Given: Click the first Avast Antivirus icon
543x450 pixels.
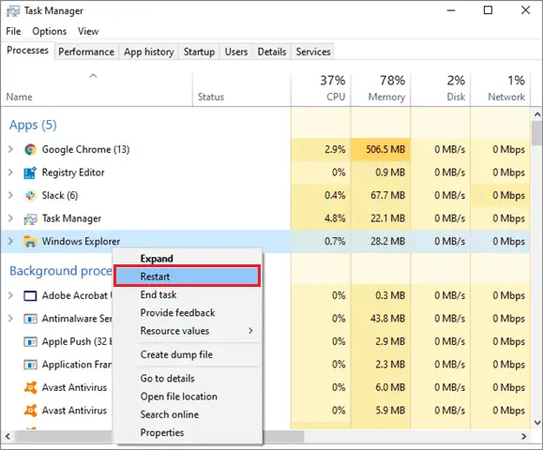Looking at the screenshot, I should 30,387.
